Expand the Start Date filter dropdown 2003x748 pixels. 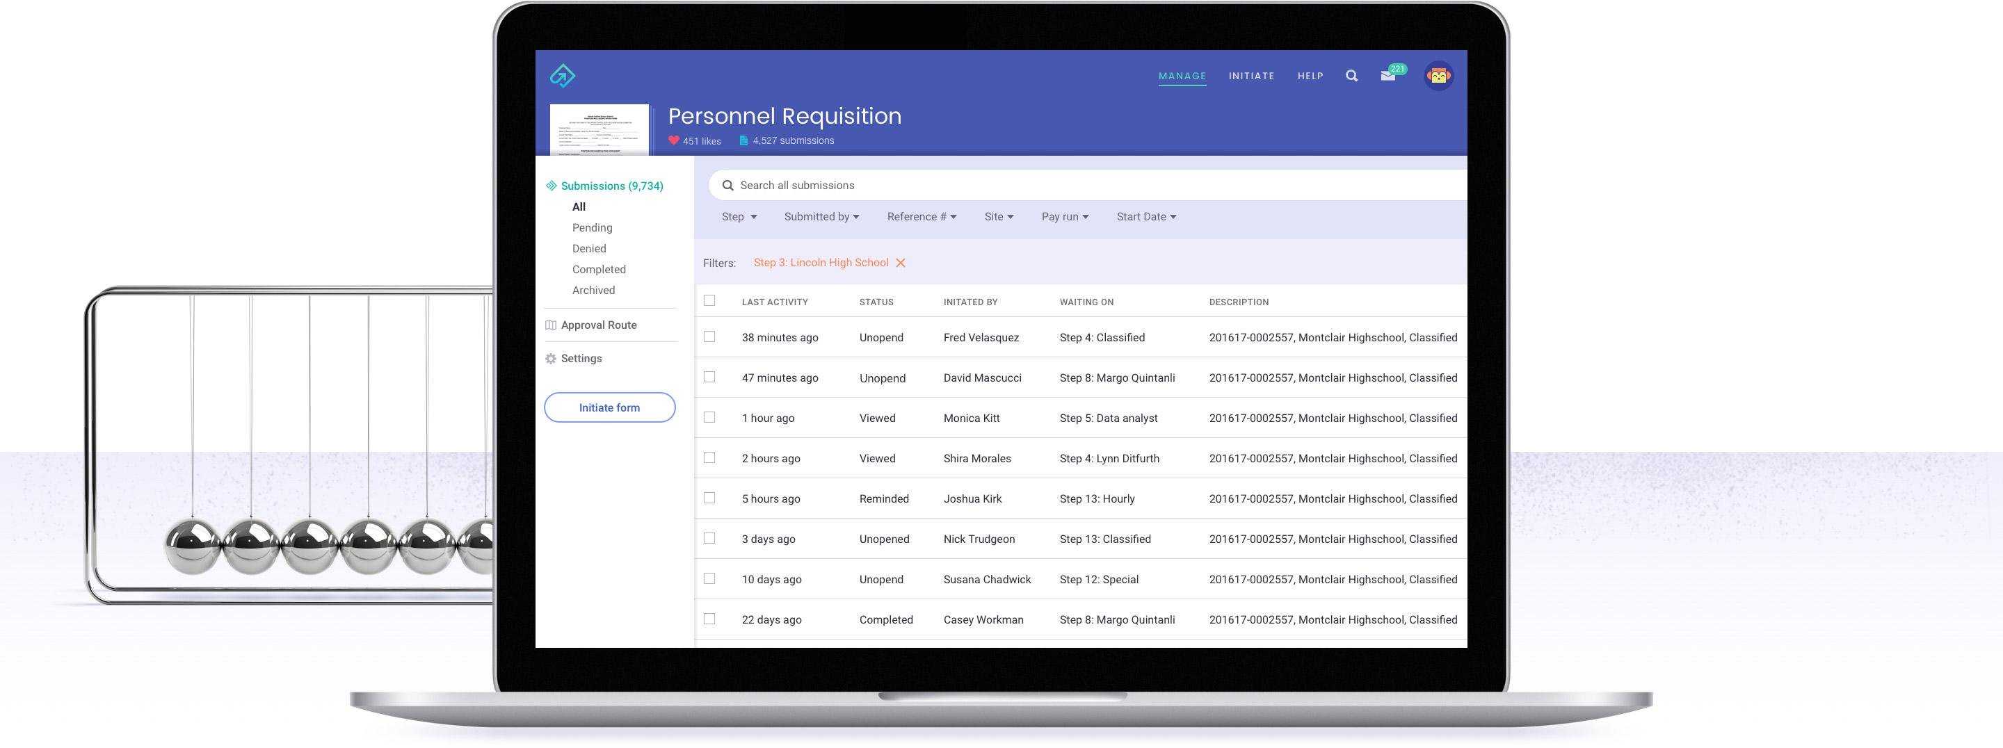click(1146, 217)
